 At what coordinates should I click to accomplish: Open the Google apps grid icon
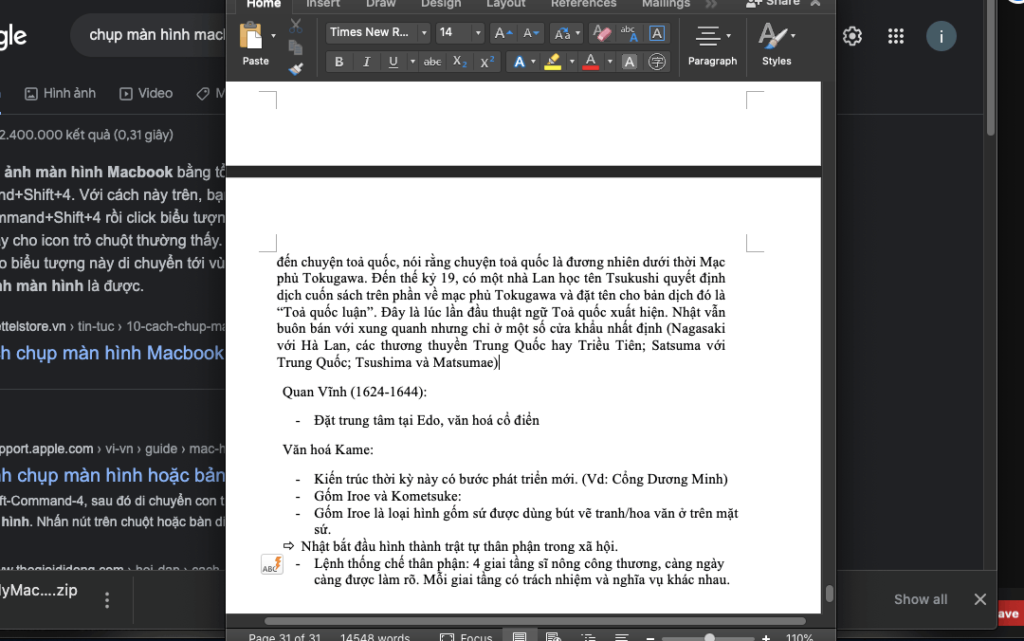tap(896, 36)
